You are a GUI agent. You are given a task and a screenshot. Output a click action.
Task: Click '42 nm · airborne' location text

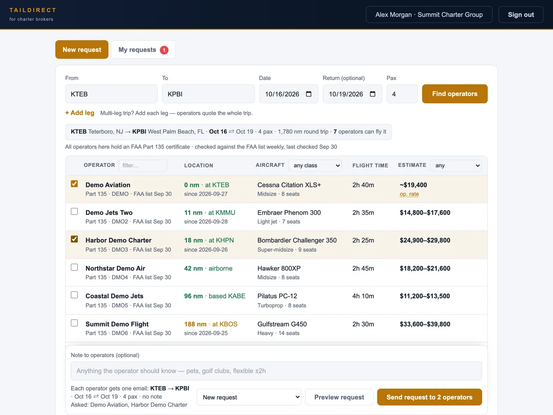pos(208,268)
